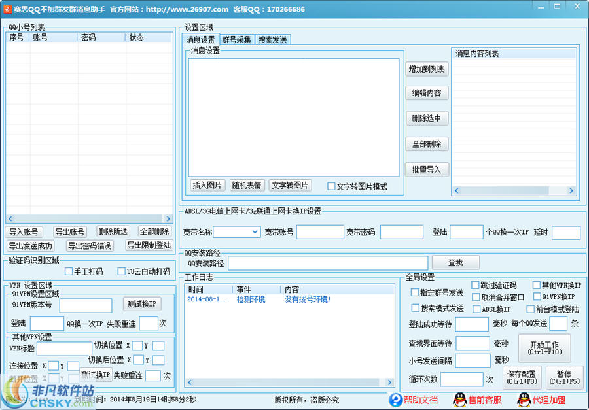The width and height of the screenshot is (589, 410).
Task: Click the penguin icon beside 代理加盟
Action: [x=524, y=400]
